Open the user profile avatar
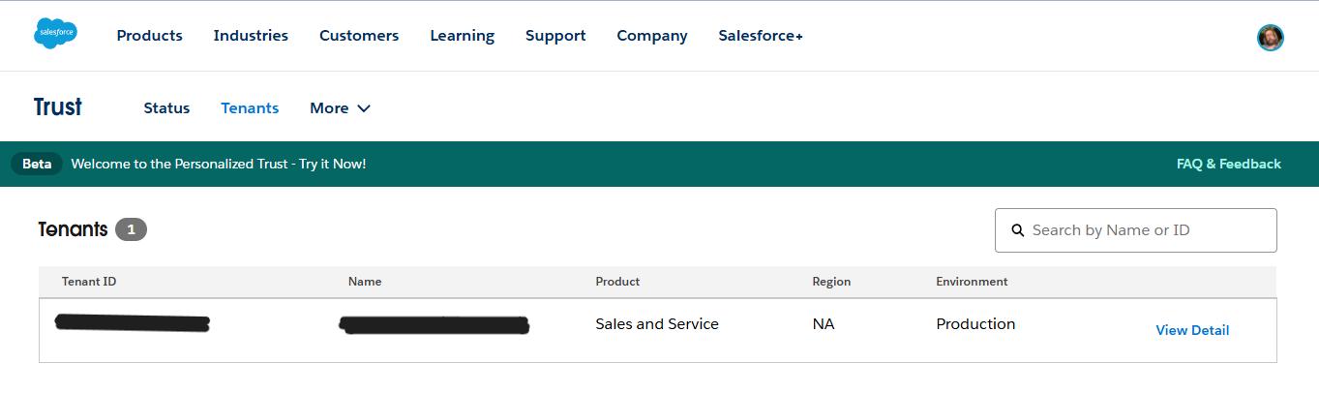 pos(1270,38)
